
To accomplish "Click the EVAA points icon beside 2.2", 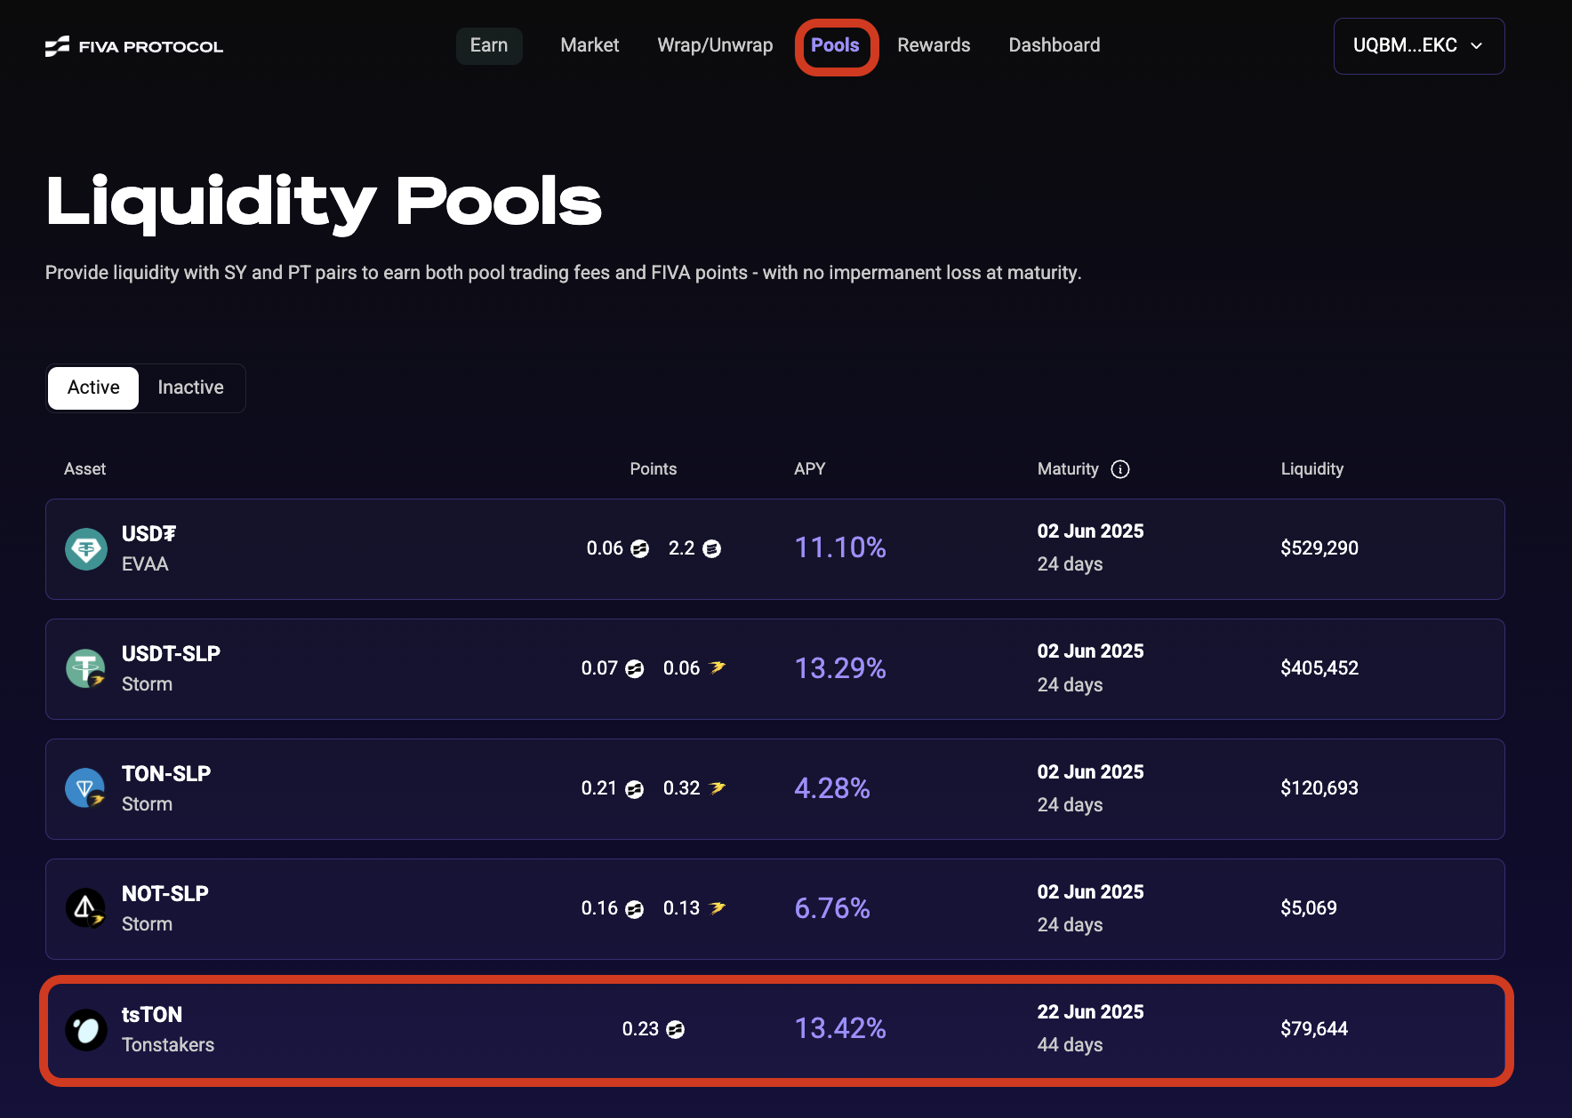I will tap(712, 549).
